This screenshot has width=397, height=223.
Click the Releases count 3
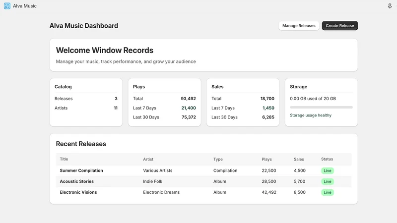tap(116, 99)
